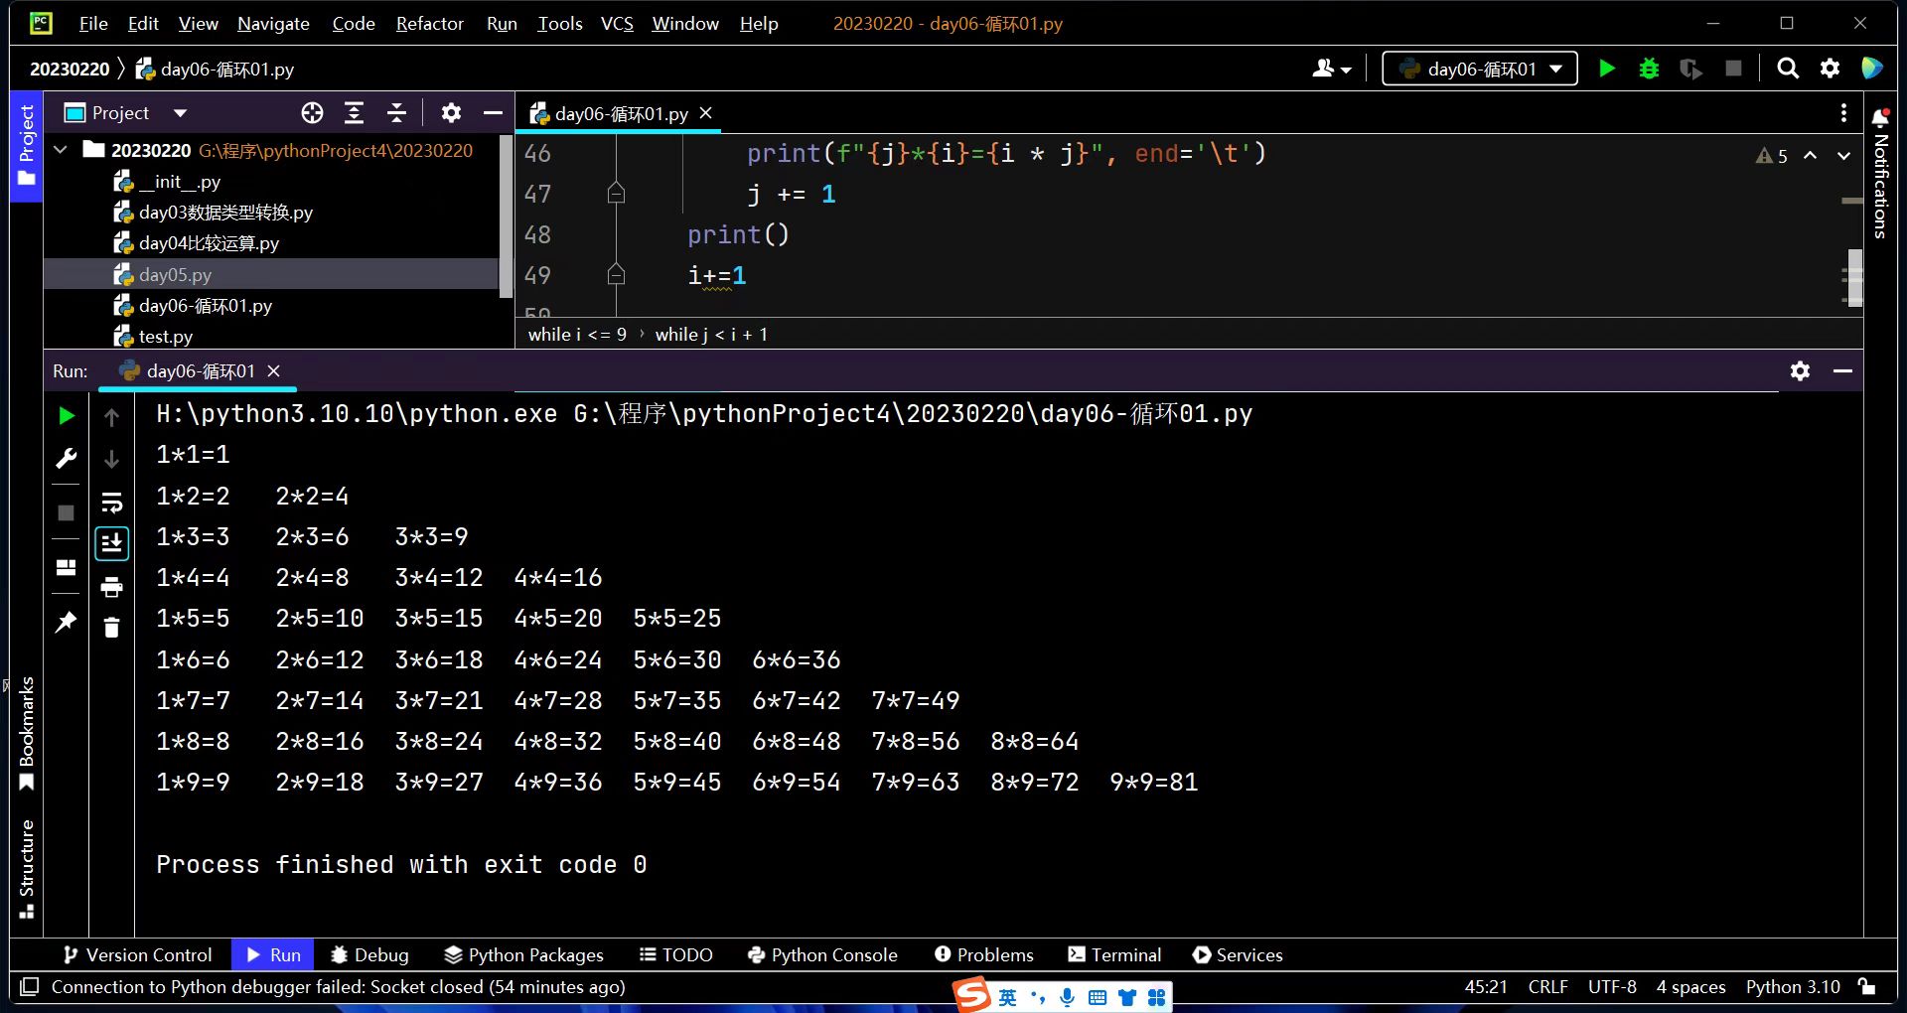Collapse the 20230220 project folder

(62, 150)
